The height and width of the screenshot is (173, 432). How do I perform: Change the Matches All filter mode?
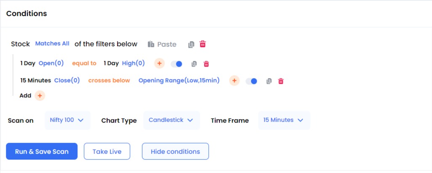click(52, 44)
